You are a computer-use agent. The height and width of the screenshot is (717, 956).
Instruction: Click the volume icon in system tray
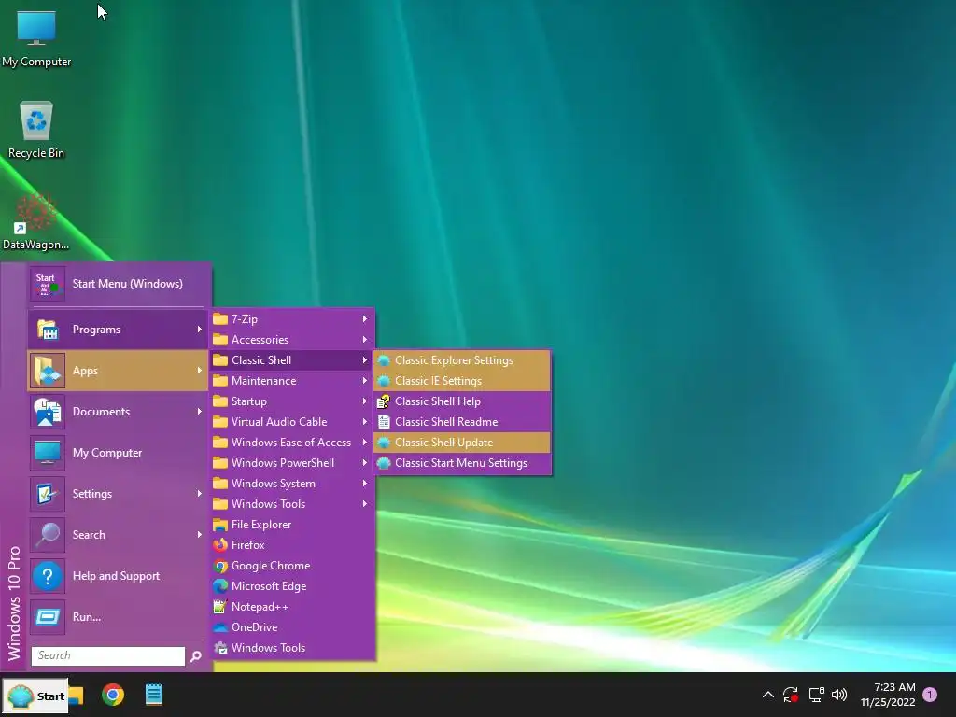click(x=839, y=695)
